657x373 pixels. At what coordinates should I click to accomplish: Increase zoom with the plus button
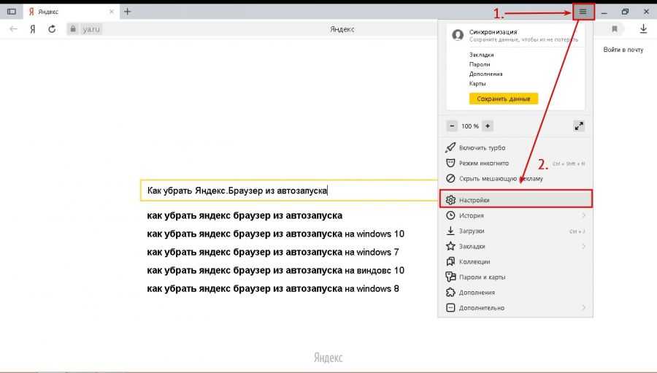tap(488, 126)
